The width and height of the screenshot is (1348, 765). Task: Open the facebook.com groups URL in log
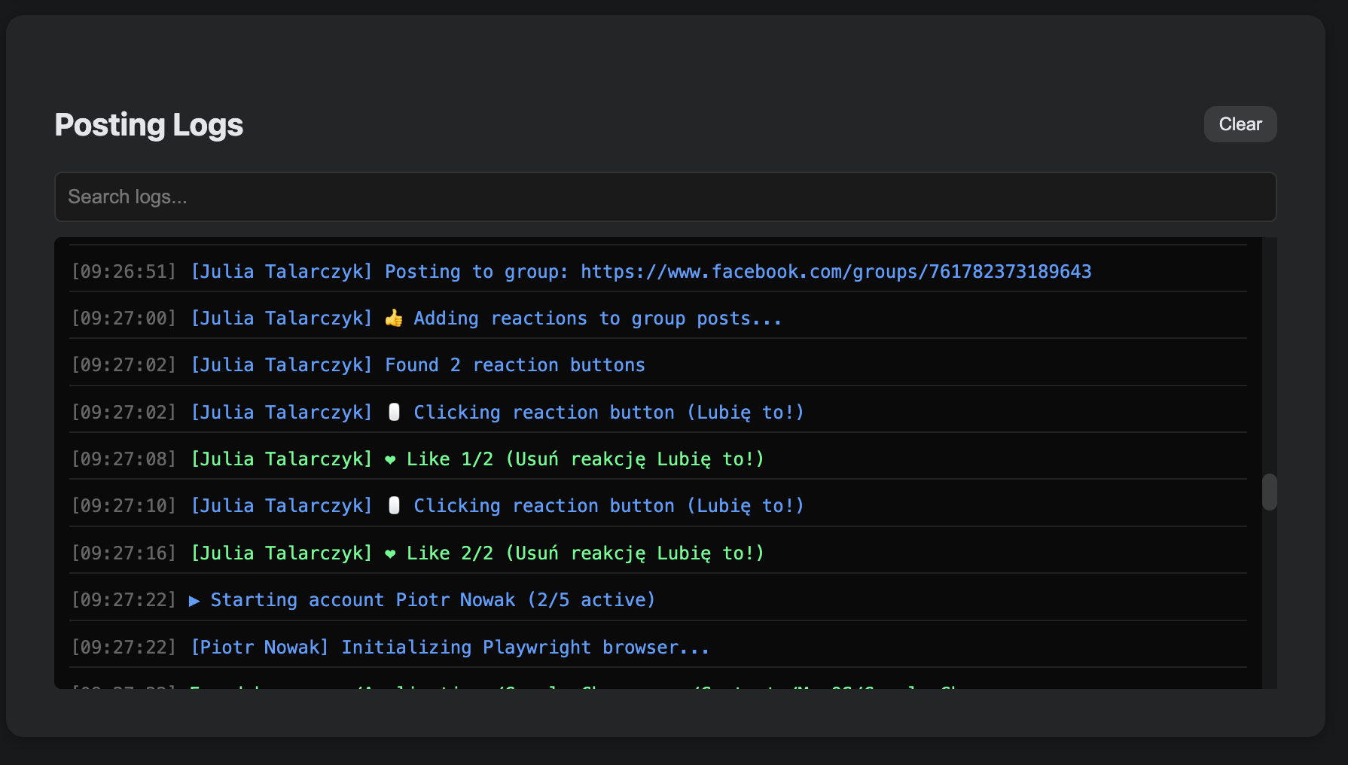835,272
